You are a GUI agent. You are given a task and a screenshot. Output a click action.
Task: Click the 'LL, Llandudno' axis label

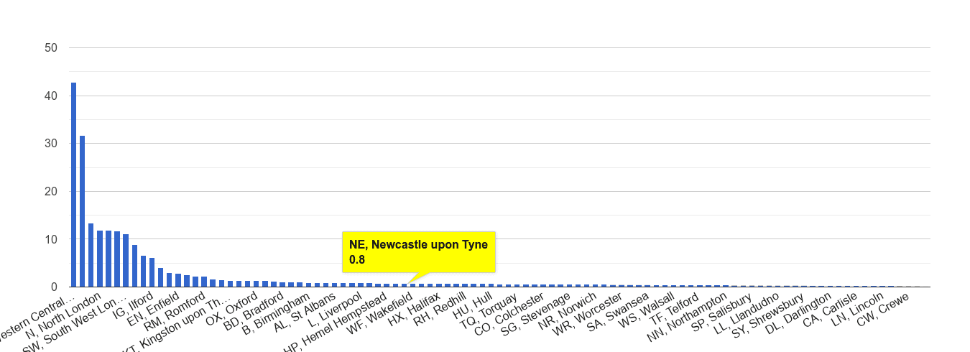(x=747, y=312)
